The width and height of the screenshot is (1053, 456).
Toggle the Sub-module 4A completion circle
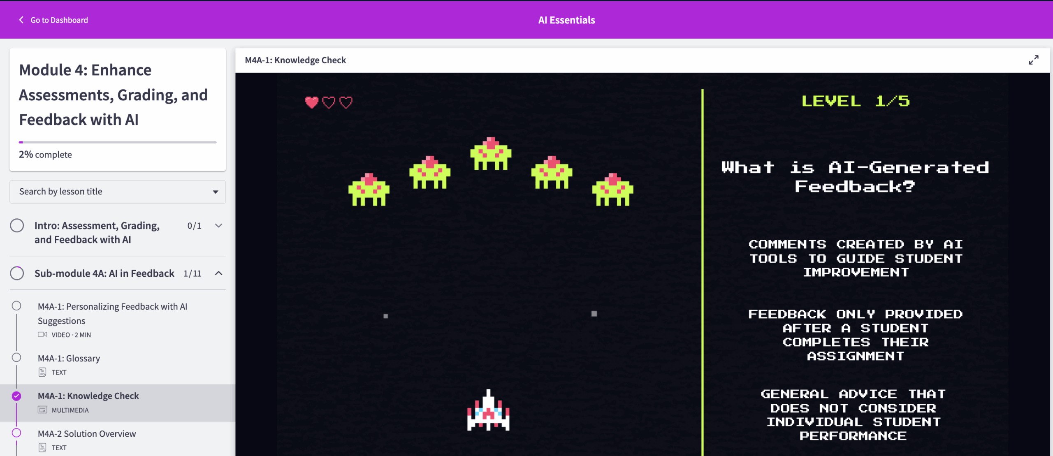tap(17, 273)
